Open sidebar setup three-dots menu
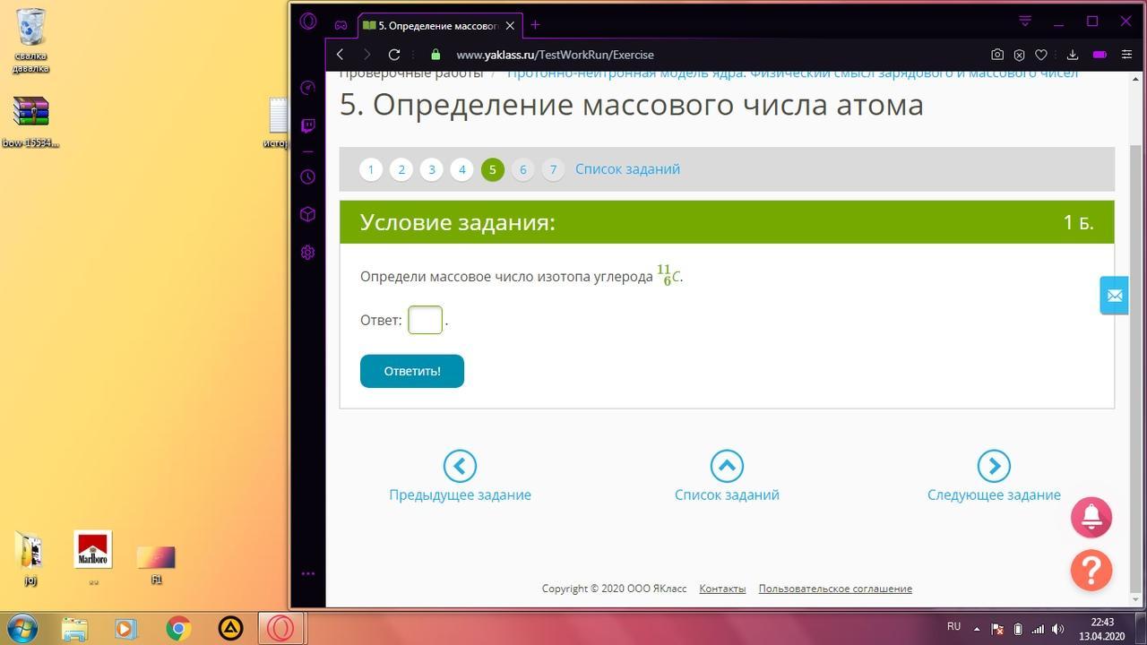 308,573
